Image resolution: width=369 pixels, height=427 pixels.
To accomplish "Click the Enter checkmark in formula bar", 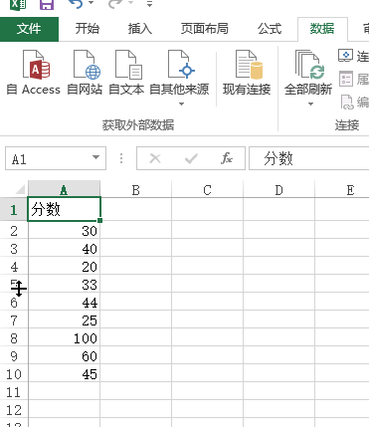I will pyautogui.click(x=191, y=158).
